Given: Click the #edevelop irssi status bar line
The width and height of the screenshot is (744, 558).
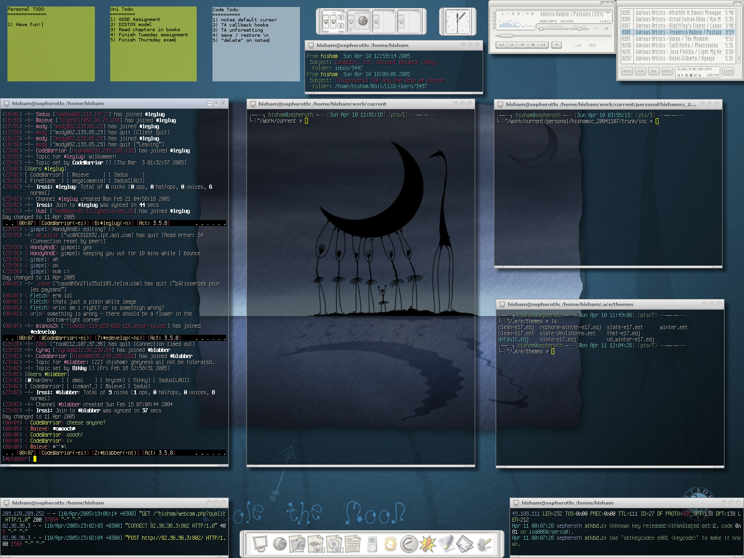Looking at the screenshot, I should (x=114, y=338).
